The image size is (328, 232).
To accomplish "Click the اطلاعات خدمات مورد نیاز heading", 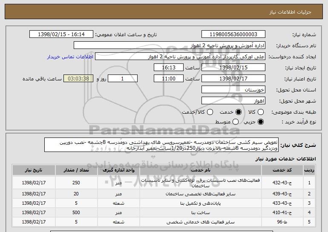I will coord(285,159).
